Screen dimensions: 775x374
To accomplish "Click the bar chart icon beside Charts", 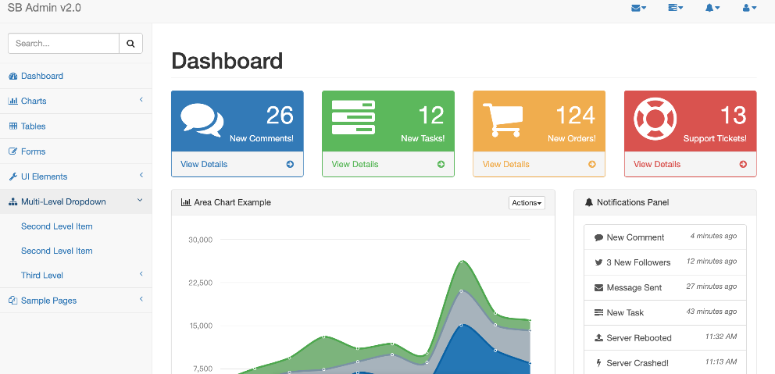I will pos(12,101).
